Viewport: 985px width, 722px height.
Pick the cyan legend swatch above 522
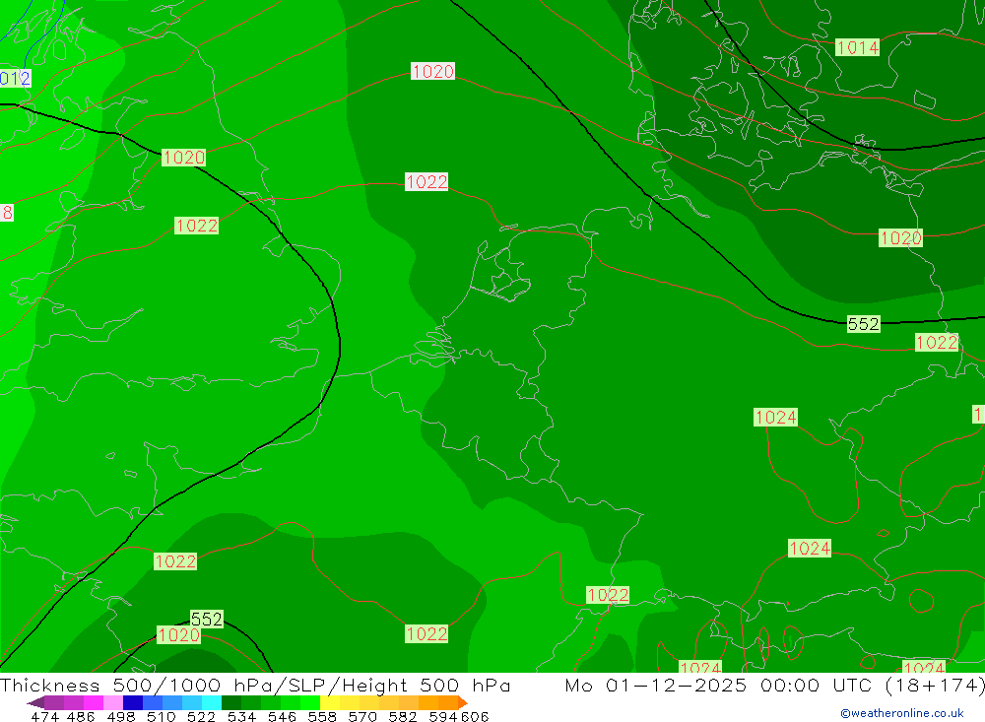coord(212,702)
